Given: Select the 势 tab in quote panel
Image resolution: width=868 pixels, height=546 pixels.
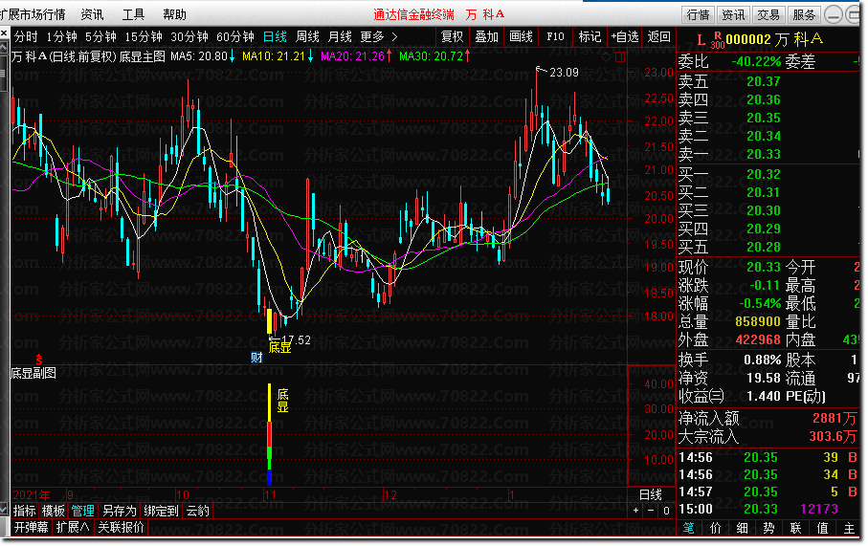Looking at the screenshot, I should 768,528.
